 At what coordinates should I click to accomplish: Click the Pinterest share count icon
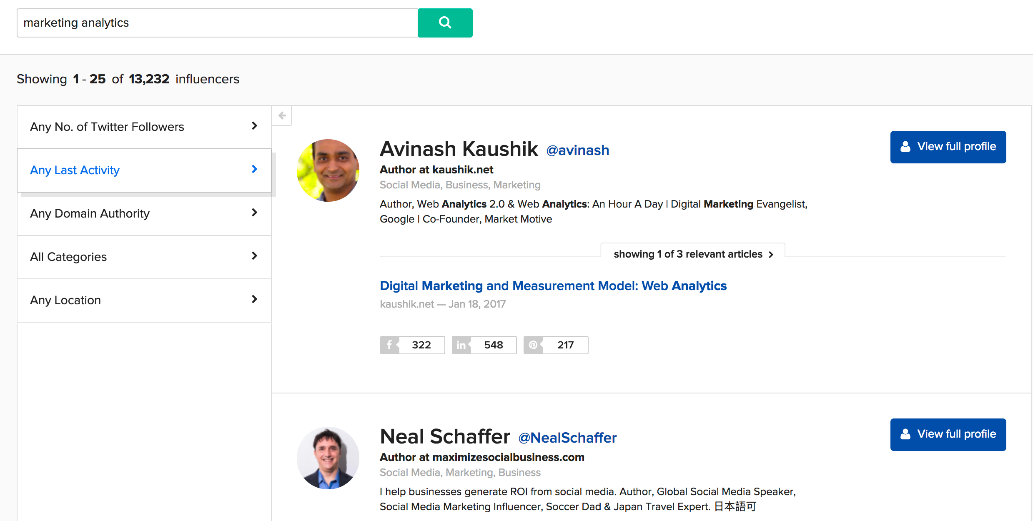(x=533, y=345)
